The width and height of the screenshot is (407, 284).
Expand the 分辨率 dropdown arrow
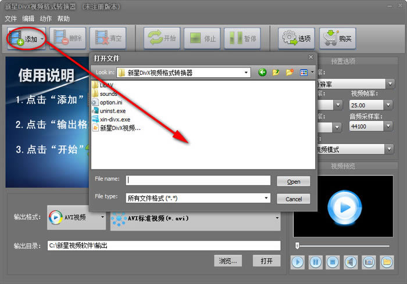tap(390, 84)
